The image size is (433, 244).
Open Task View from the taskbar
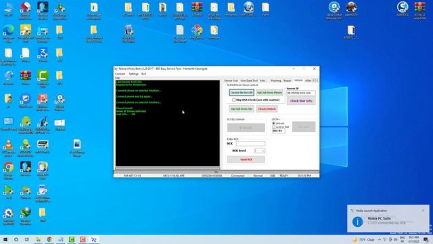click(x=27, y=239)
